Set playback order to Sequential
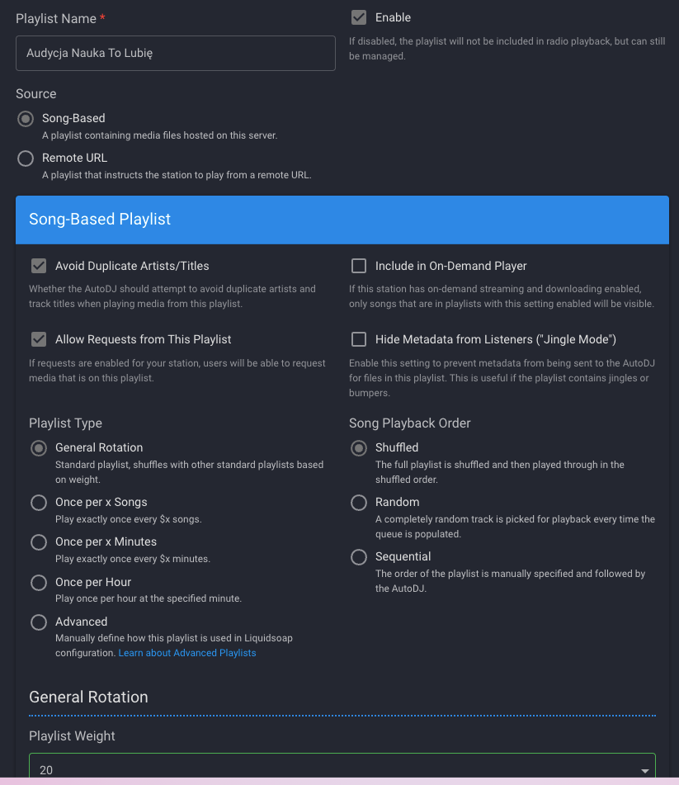Image resolution: width=679 pixels, height=785 pixels. coord(359,557)
